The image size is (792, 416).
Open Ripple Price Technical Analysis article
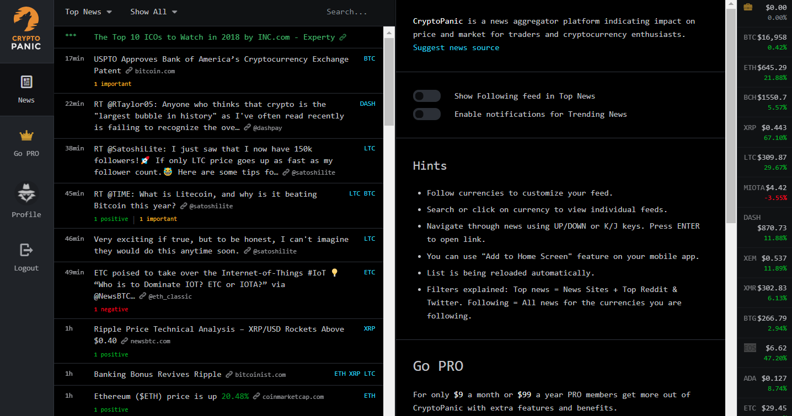click(219, 334)
